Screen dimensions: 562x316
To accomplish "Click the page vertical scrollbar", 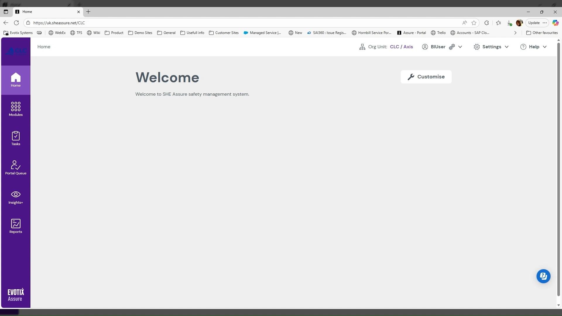I will [558, 170].
